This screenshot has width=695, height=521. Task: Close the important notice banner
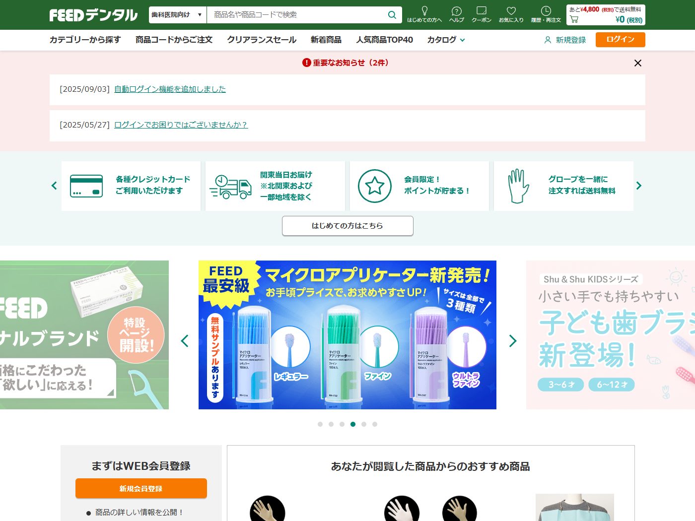pos(638,63)
